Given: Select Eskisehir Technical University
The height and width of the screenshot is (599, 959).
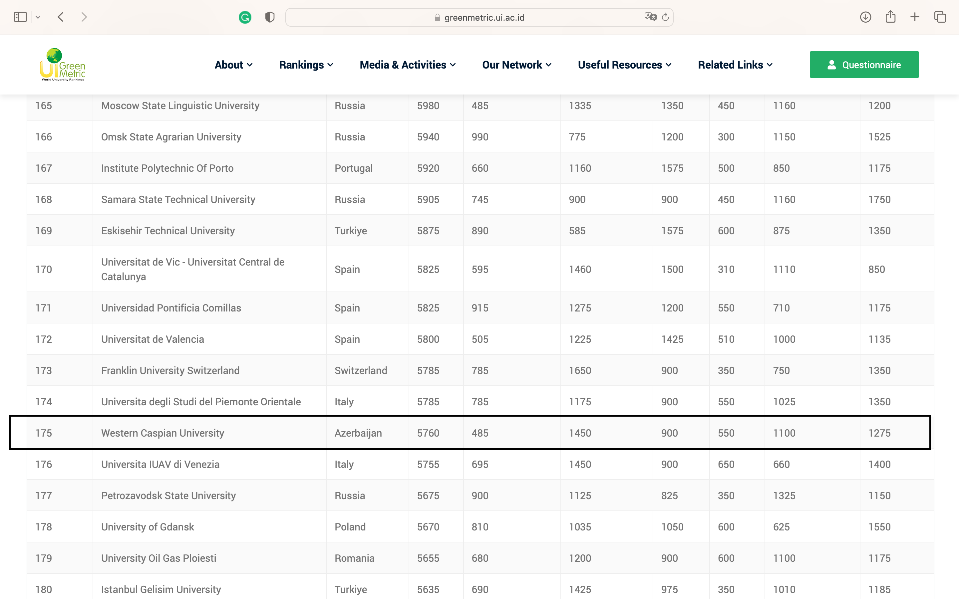Looking at the screenshot, I should tap(168, 231).
